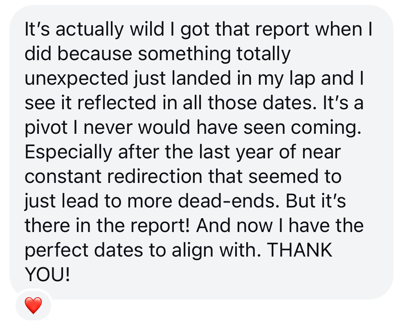Click the word "pivot" in the message

point(46,127)
